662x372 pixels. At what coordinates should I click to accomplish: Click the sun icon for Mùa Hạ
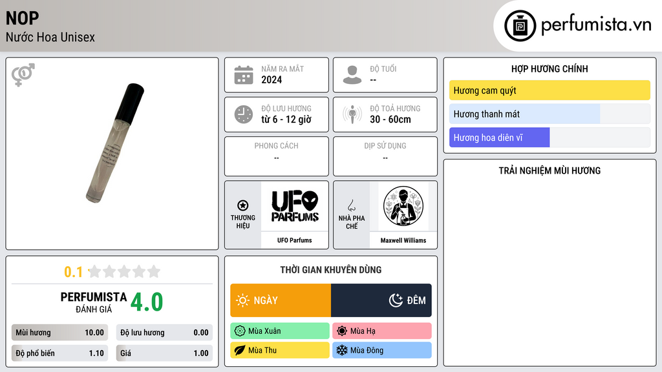pos(342,331)
